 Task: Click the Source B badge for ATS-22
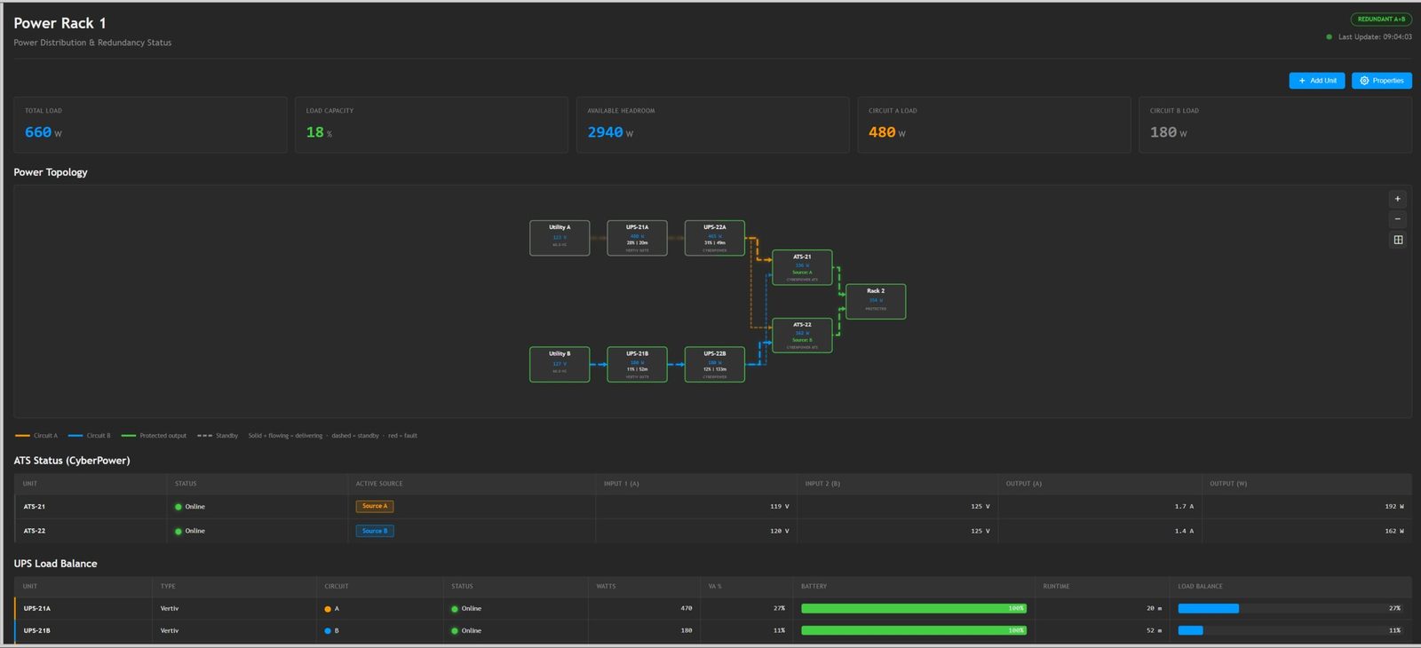(x=375, y=531)
